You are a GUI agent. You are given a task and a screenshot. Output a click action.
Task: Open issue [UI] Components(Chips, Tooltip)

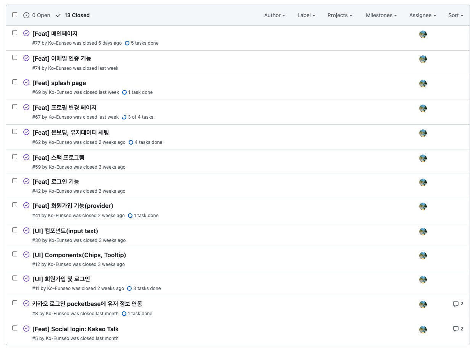coord(79,255)
